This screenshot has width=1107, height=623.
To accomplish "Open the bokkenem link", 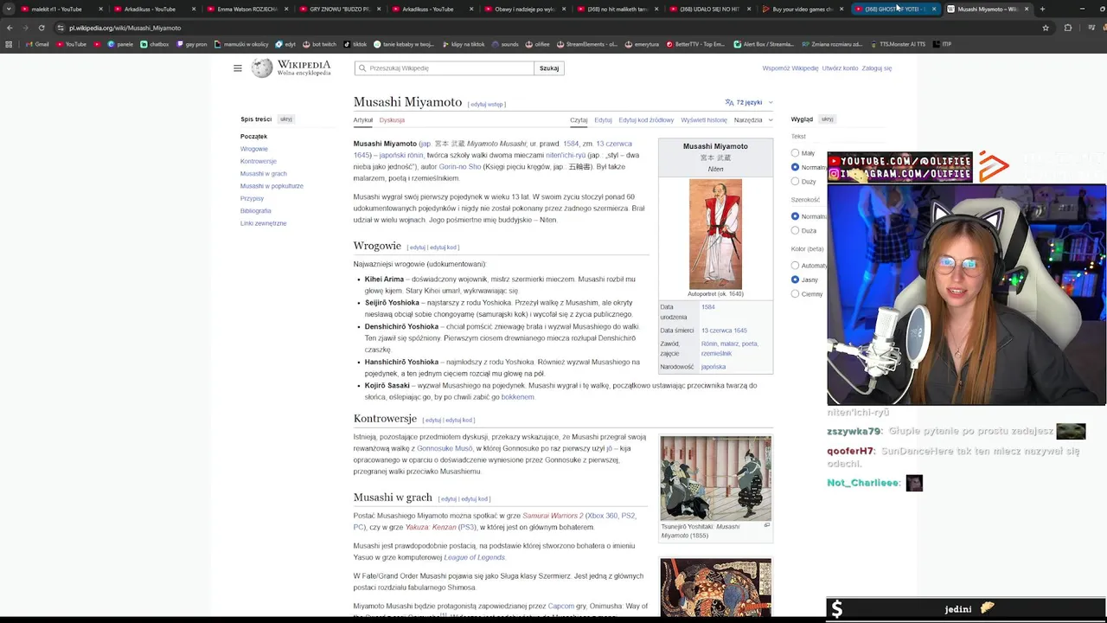I will (x=517, y=397).
